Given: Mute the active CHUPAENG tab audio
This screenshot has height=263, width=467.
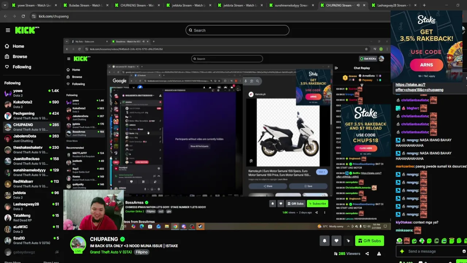Looking at the screenshot, I should coord(358,5).
